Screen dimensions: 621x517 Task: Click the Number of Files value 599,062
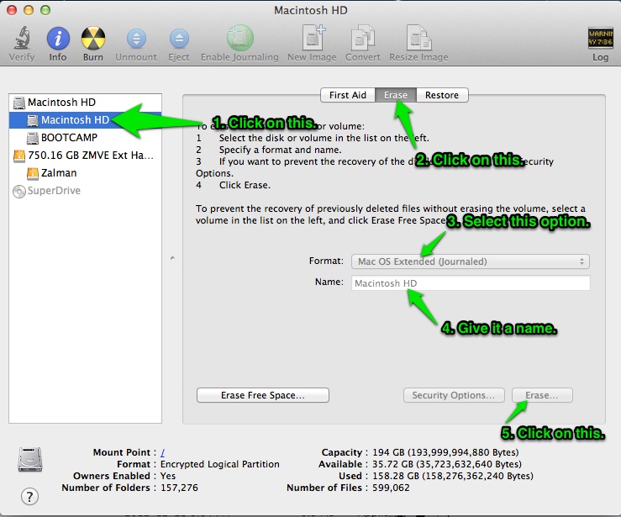391,488
